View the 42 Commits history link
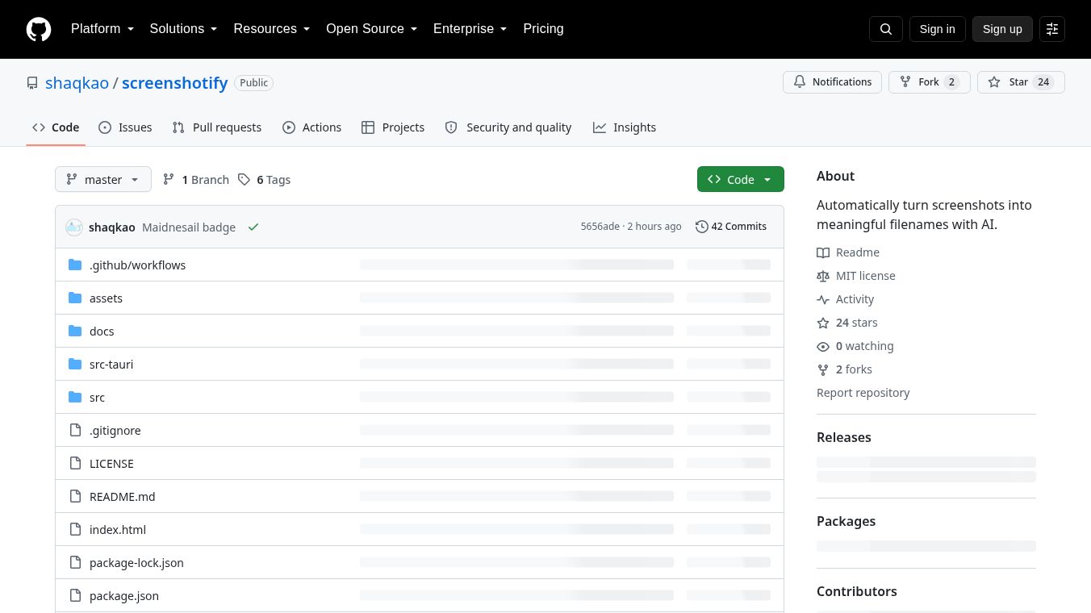This screenshot has width=1091, height=613. (x=731, y=227)
